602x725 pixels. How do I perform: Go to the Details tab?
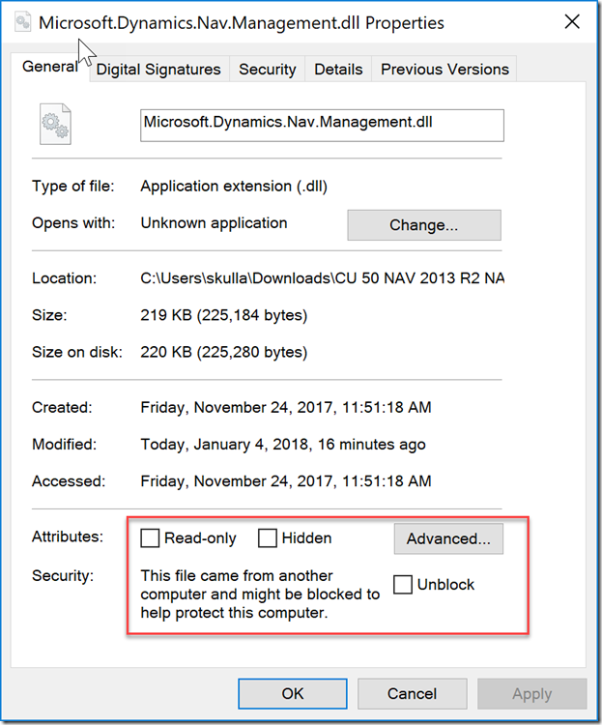coord(338,70)
